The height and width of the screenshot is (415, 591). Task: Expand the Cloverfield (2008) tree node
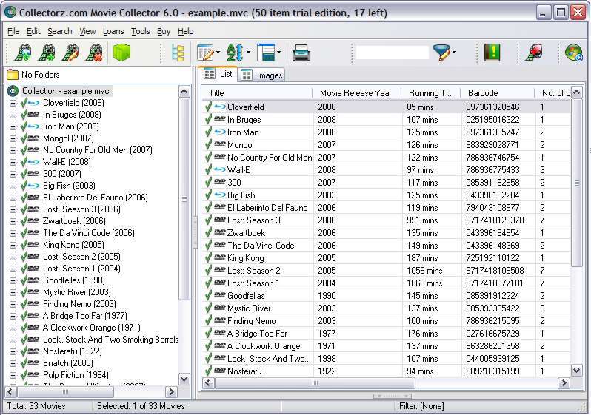(x=13, y=103)
